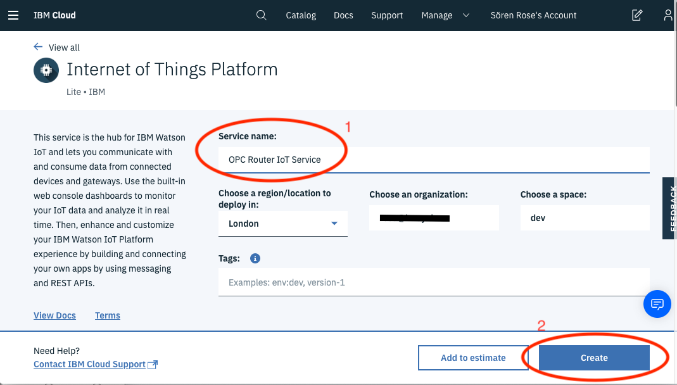Click the user profile icon
Image resolution: width=677 pixels, height=385 pixels.
point(668,15)
